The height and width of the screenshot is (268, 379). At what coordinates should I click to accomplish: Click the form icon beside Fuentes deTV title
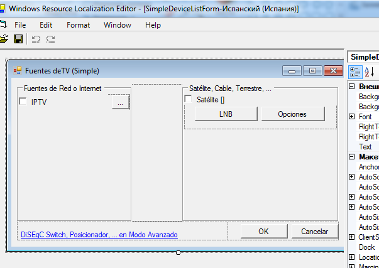point(18,70)
